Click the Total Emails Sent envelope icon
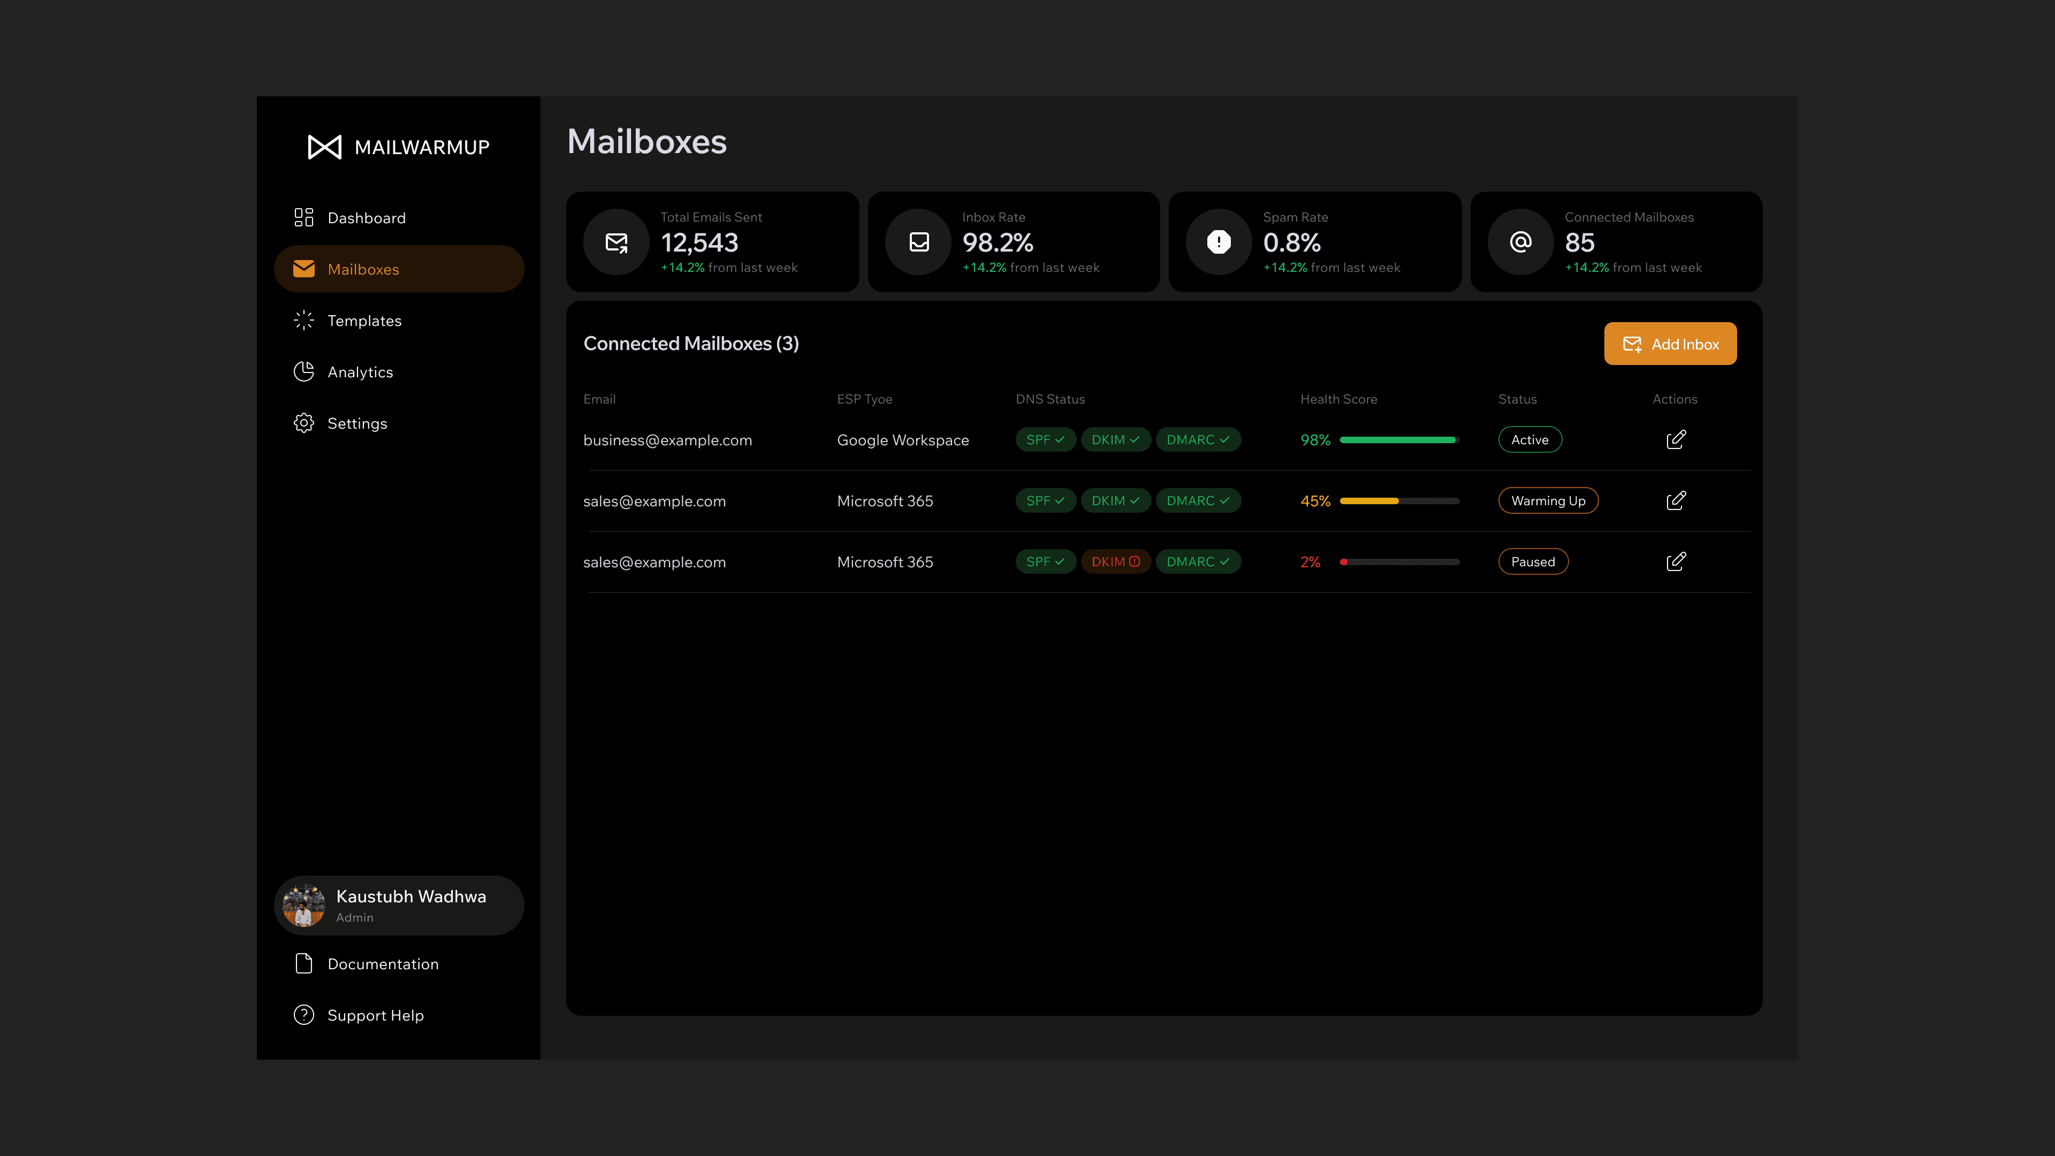 coord(616,242)
